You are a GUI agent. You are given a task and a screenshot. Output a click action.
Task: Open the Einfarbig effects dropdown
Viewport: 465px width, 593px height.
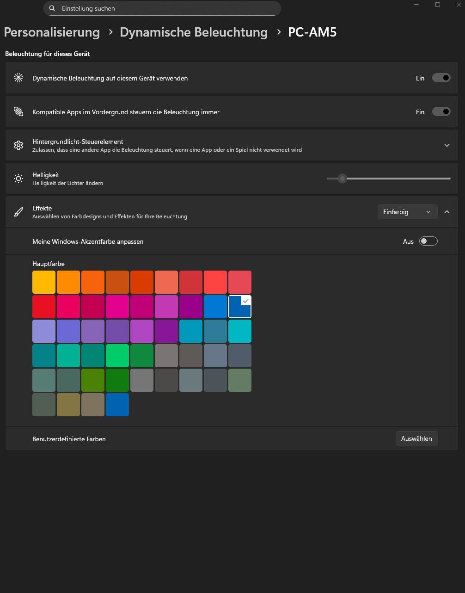[407, 212]
